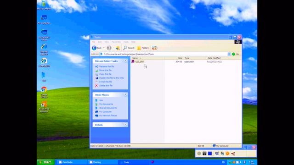This screenshot has width=294, height=165.
Task: Switch to Flashing taskbar button
Action: pos(103,162)
